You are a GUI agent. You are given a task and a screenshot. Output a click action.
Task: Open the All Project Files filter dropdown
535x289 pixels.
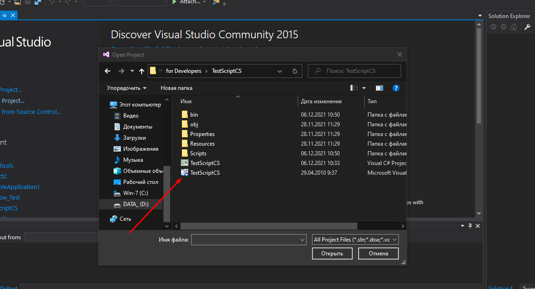click(x=355, y=240)
